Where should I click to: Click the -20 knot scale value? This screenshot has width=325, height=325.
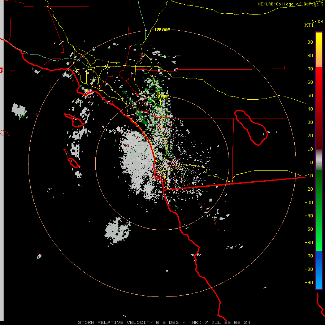point(309,189)
